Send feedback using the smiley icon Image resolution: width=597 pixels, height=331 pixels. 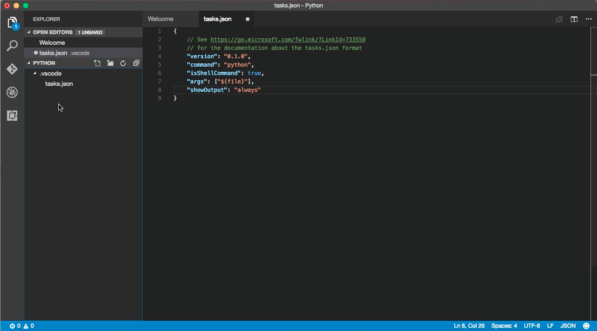pyautogui.click(x=586, y=326)
